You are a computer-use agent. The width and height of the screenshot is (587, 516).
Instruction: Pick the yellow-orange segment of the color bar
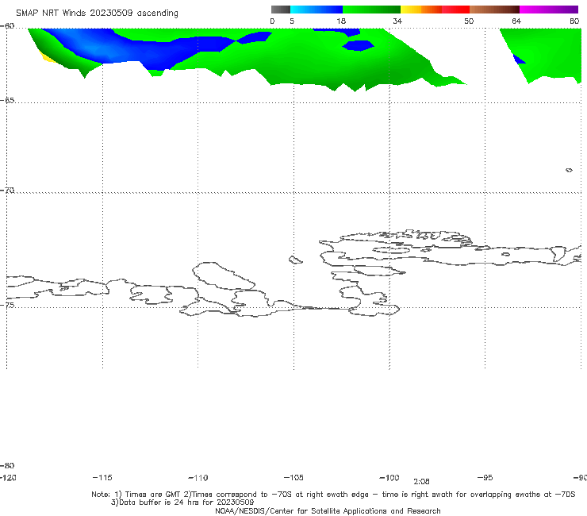pos(421,10)
